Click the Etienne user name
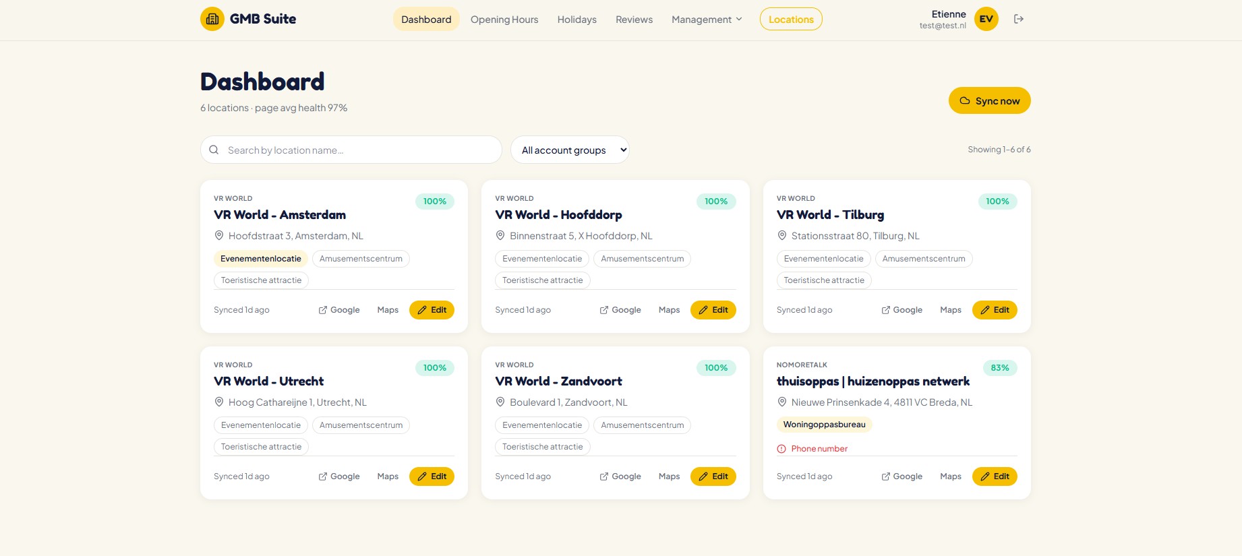This screenshot has width=1242, height=556. click(x=949, y=14)
